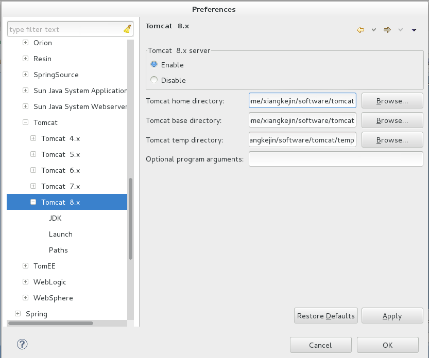Browse for Tomcat home directory
The image size is (429, 358).
[392, 101]
